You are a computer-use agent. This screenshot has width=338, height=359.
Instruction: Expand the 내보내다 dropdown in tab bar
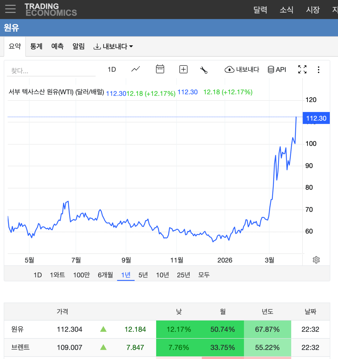[113, 46]
